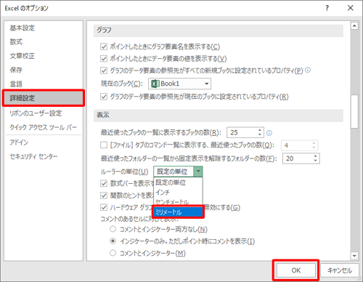Choose 既定の単位 from ruler unit list
Screen dimensions: 363x282
[x=178, y=182]
